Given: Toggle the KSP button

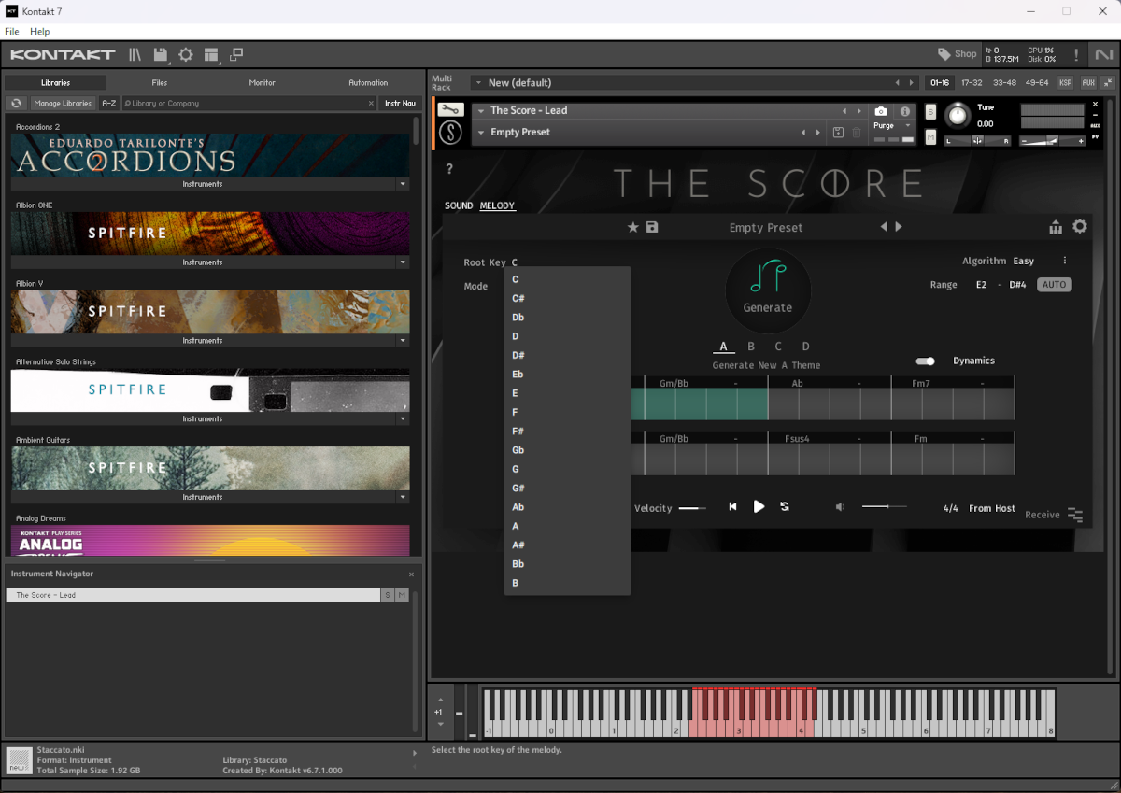Looking at the screenshot, I should click(x=1066, y=83).
